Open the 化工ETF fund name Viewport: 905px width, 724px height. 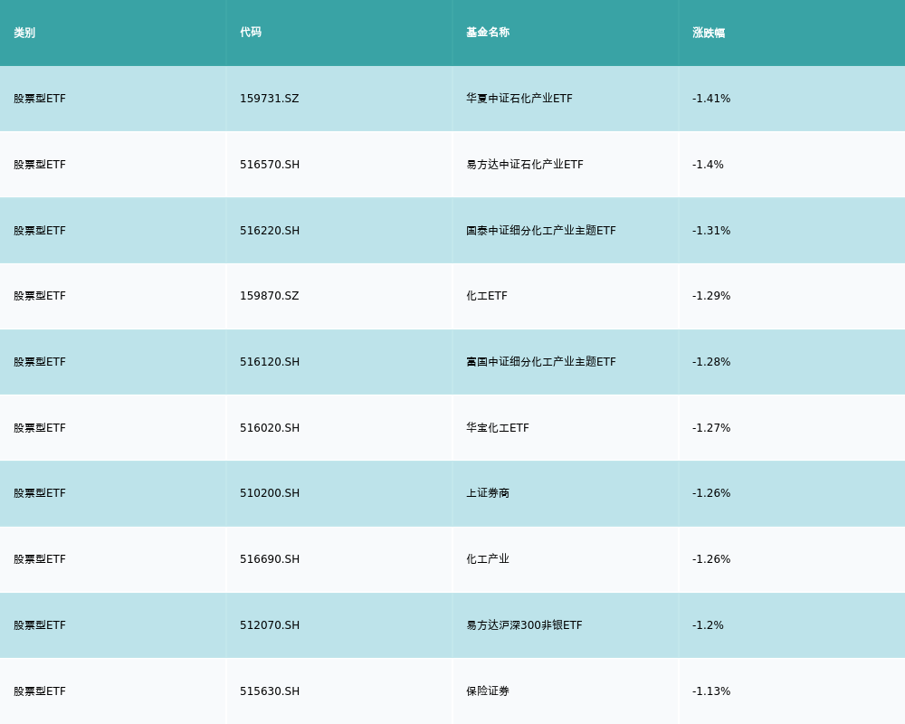(x=486, y=296)
